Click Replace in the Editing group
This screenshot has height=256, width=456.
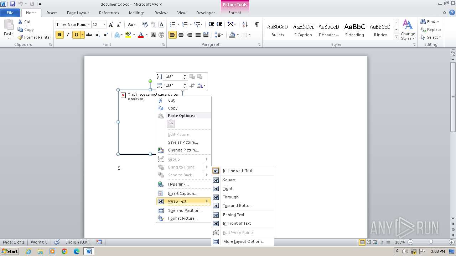click(x=431, y=30)
